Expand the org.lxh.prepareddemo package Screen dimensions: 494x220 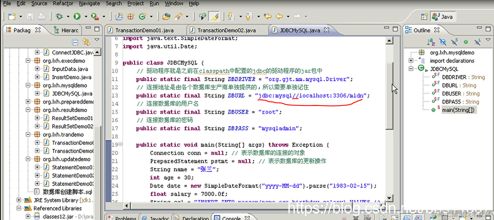[28, 102]
